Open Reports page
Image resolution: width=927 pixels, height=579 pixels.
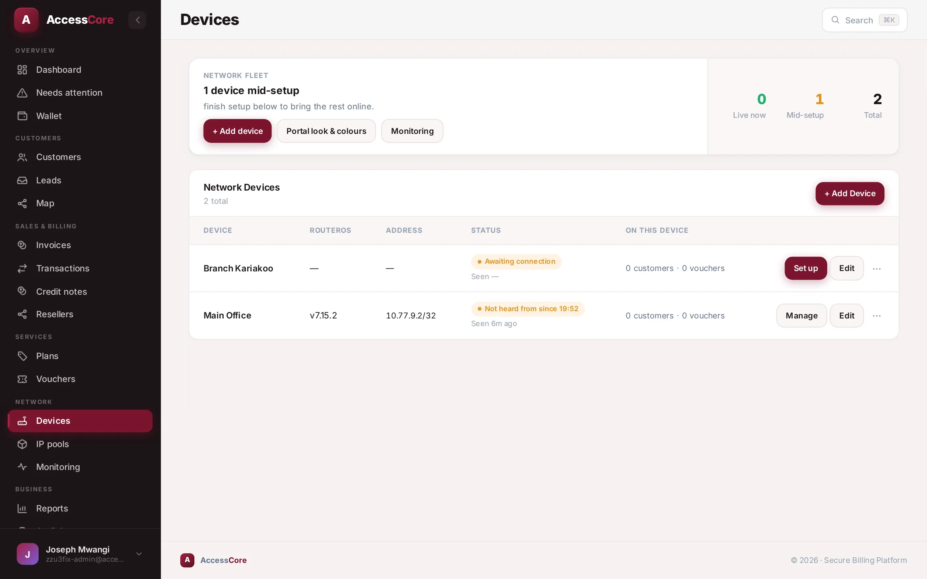pos(80,509)
